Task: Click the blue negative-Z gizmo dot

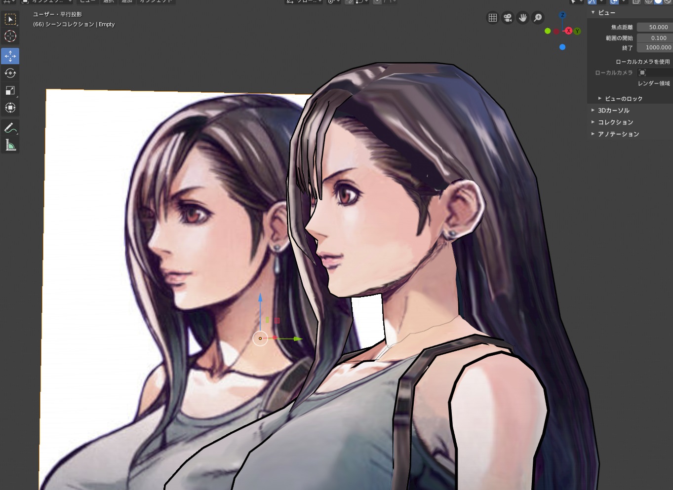Action: pos(562,47)
